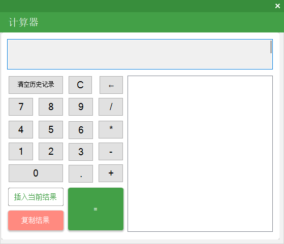Tap the number 4 key

(x=21, y=129)
